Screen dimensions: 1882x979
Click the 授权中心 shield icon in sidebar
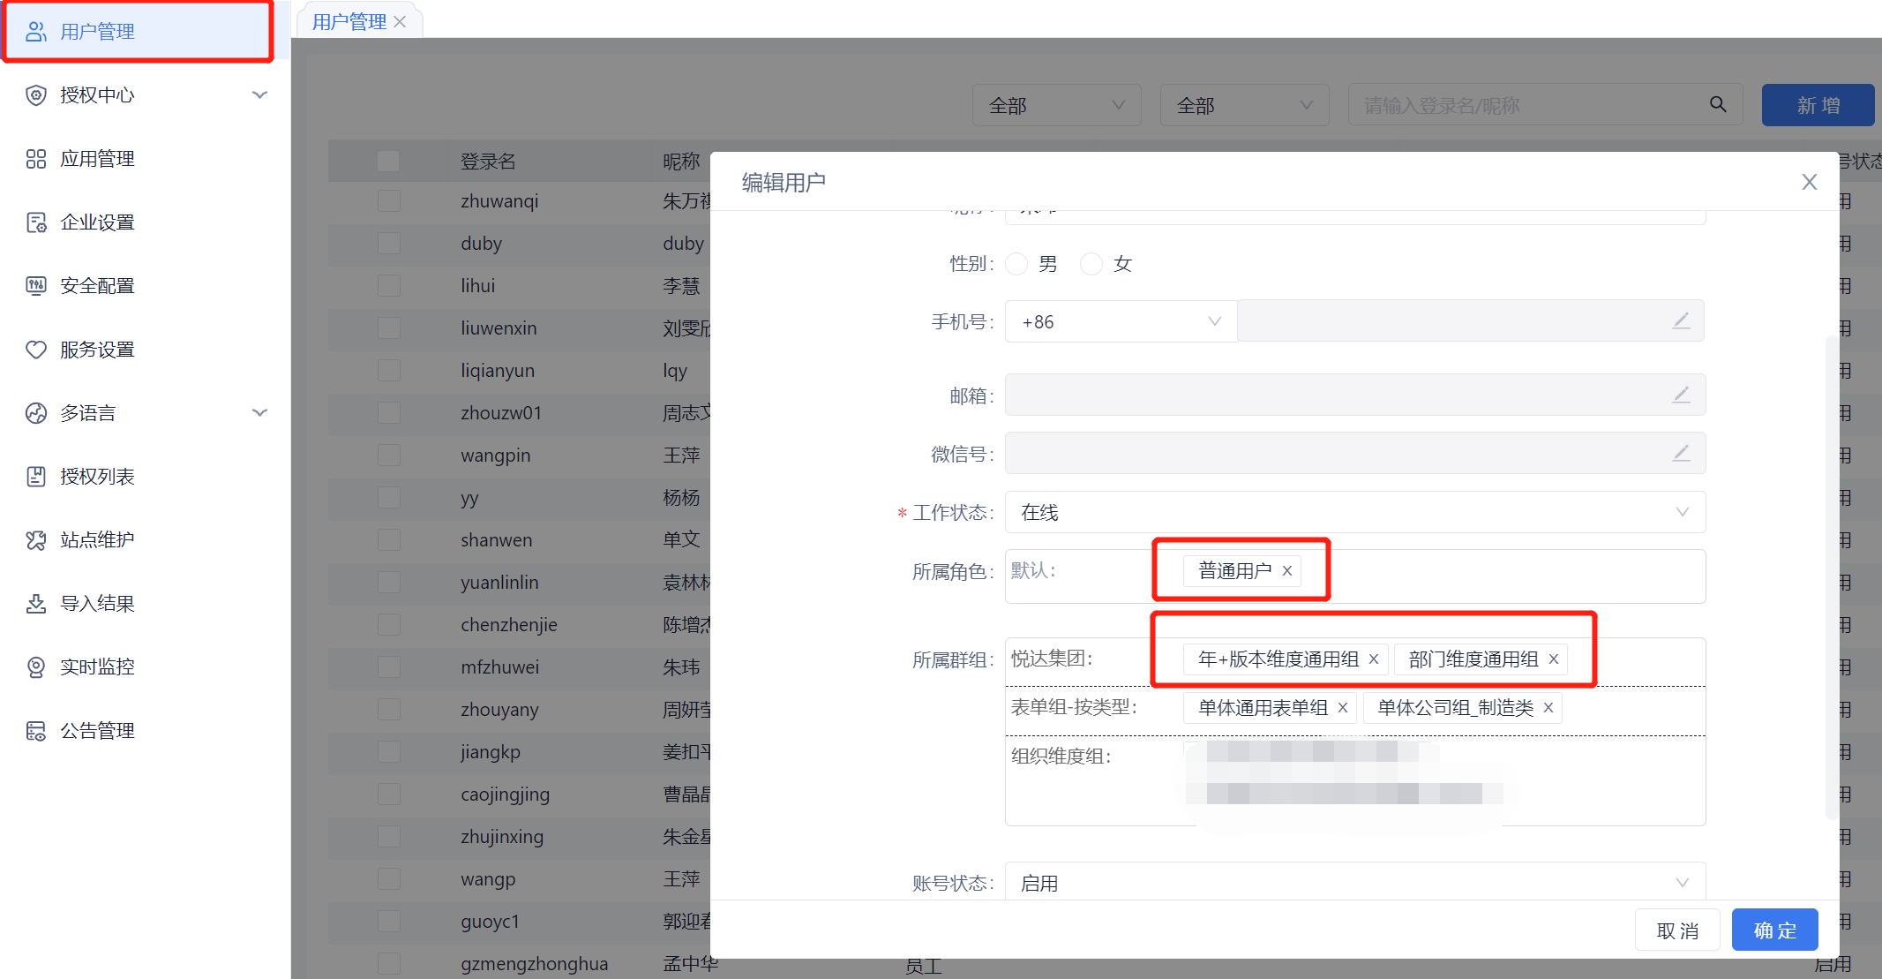point(36,95)
